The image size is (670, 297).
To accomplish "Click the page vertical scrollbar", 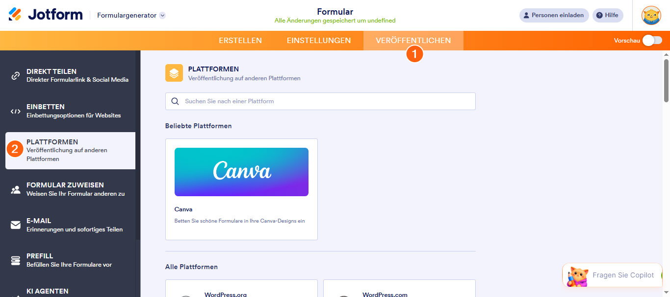I will tap(666, 81).
